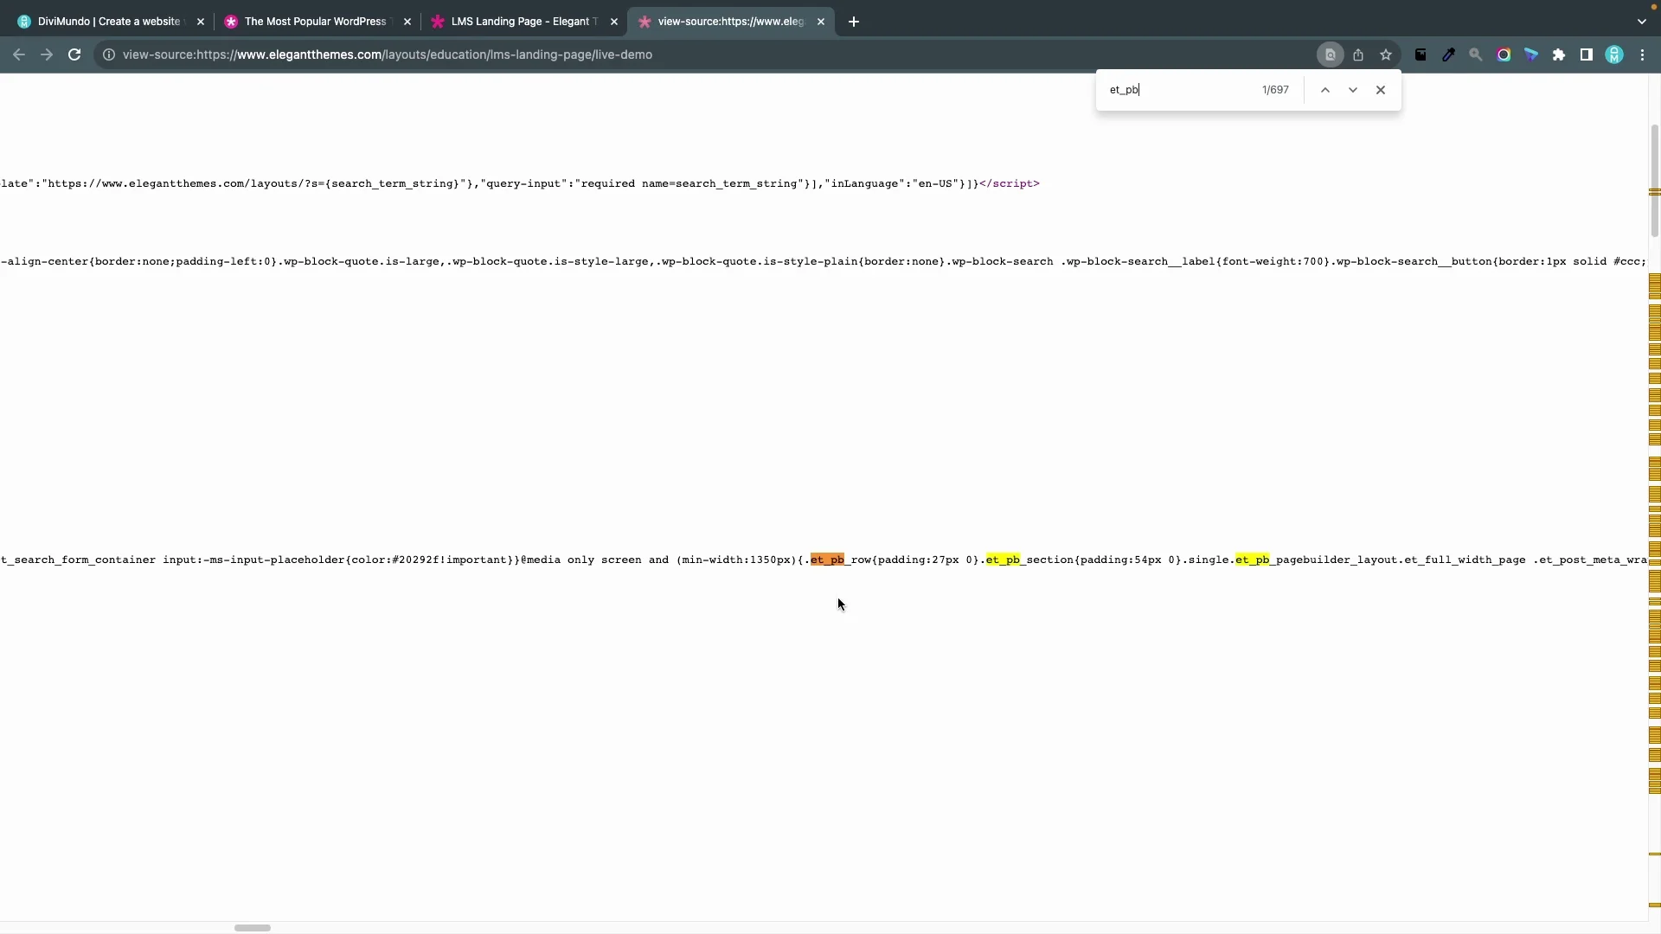
Task: Open the Extensions puzzle piece menu
Action: pyautogui.click(x=1559, y=54)
